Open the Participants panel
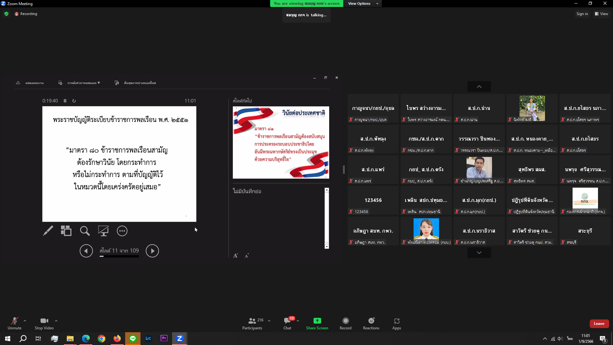 pyautogui.click(x=252, y=323)
